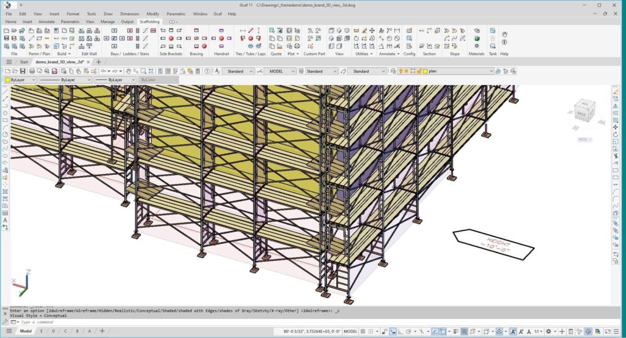Switch to the Annotate ribbon tab
The height and width of the screenshot is (338, 626).
[x=46, y=21]
